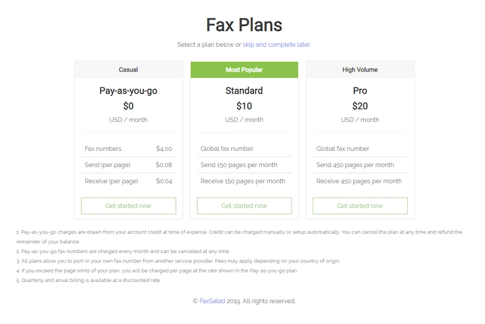This screenshot has height=324, width=485.
Task: Click the $10 price on the Standard plan
Action: 244,106
